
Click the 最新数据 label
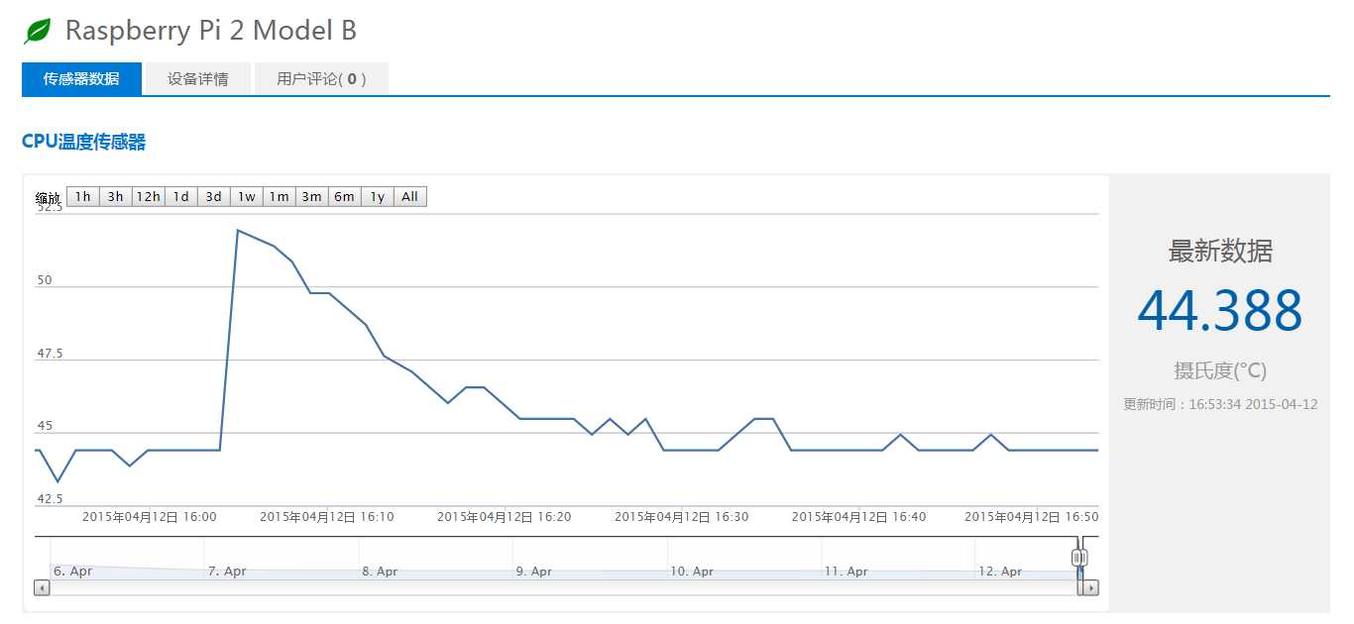coord(1220,252)
